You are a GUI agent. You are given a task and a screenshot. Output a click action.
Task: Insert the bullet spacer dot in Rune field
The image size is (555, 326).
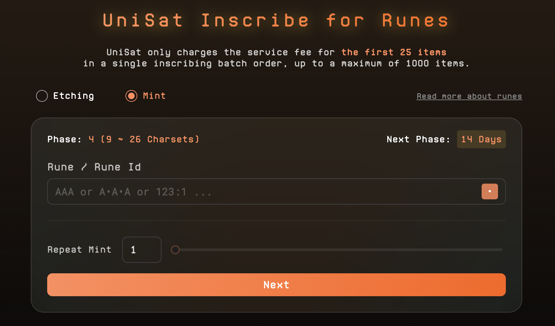(x=489, y=191)
